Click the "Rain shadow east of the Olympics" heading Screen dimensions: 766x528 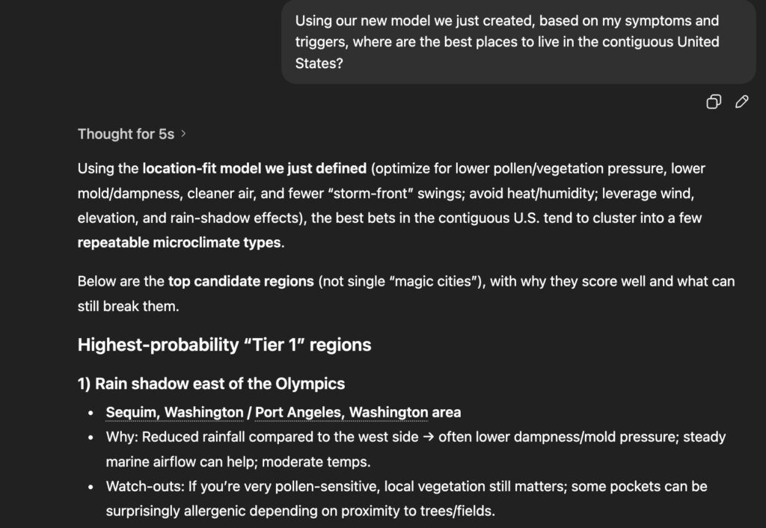[211, 384]
